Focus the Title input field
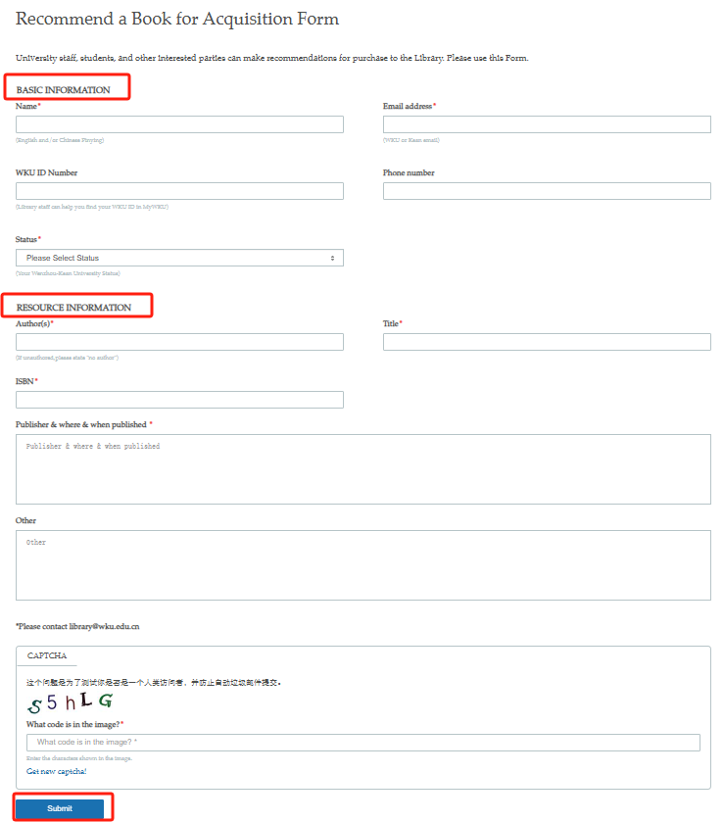This screenshot has height=822, width=724. [x=547, y=342]
